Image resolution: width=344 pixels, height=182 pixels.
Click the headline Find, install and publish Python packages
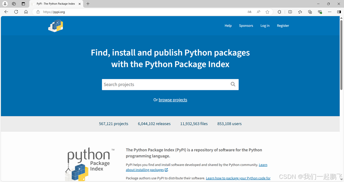(170, 58)
